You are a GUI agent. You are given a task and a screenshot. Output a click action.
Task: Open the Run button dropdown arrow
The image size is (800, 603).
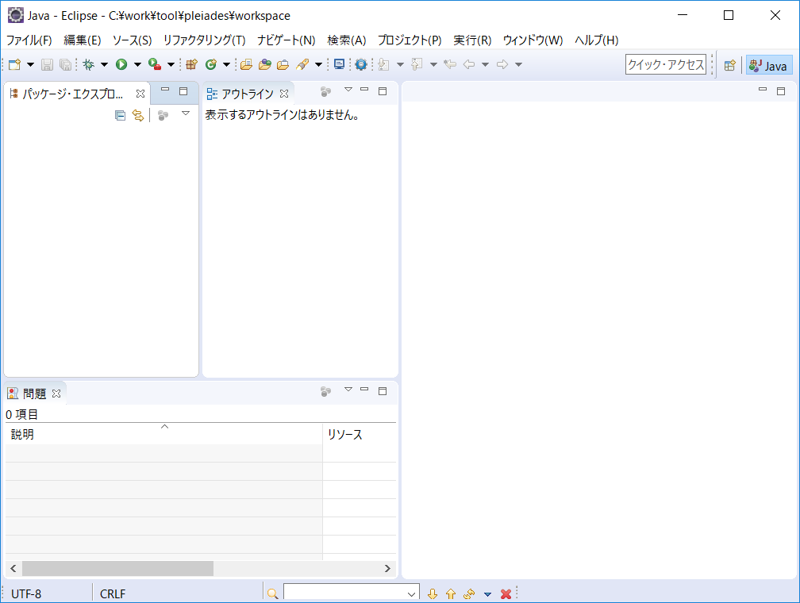137,64
